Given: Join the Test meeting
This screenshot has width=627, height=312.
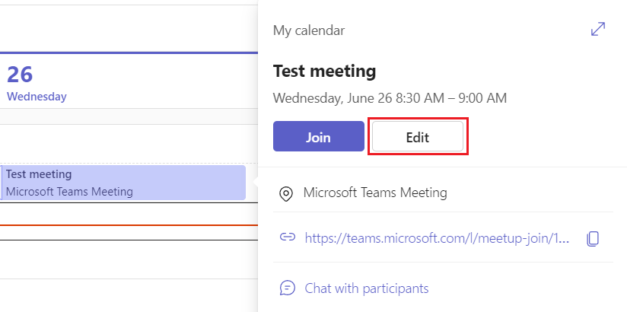Looking at the screenshot, I should (x=318, y=137).
